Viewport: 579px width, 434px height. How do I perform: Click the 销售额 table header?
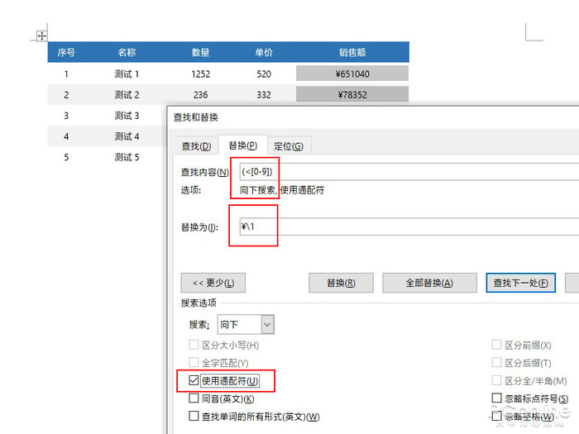(352, 52)
